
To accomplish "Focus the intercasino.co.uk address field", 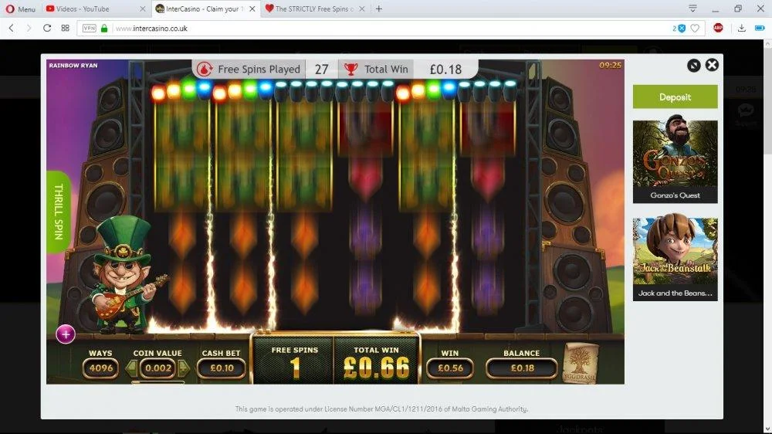I will pyautogui.click(x=389, y=29).
